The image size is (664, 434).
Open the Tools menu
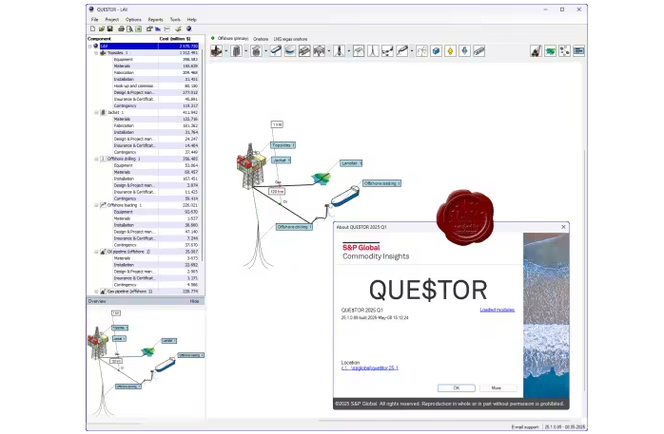click(175, 19)
